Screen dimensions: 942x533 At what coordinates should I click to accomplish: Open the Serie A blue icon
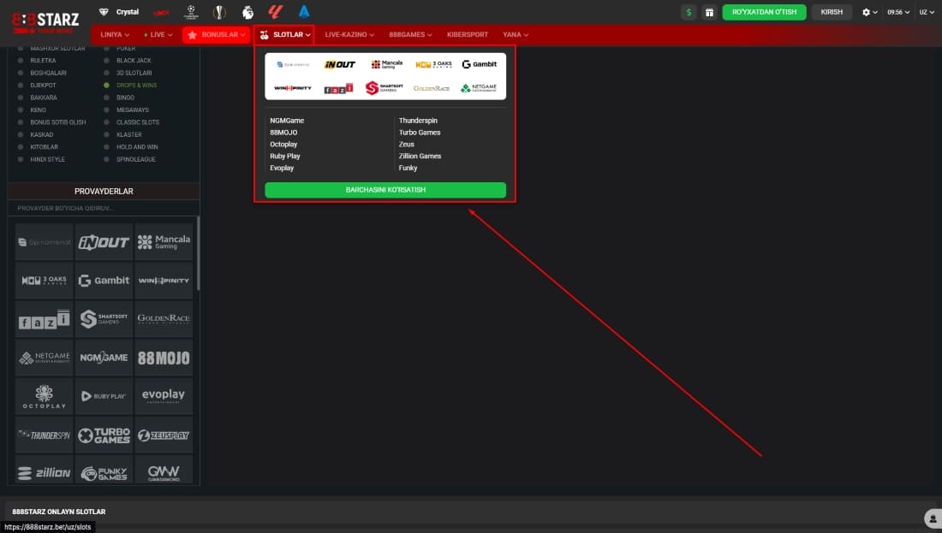point(304,12)
